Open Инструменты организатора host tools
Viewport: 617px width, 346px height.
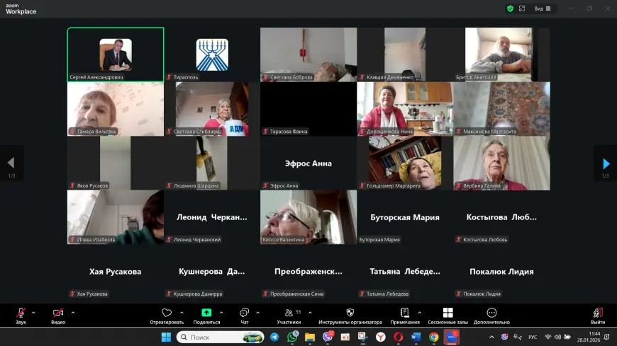350,313
